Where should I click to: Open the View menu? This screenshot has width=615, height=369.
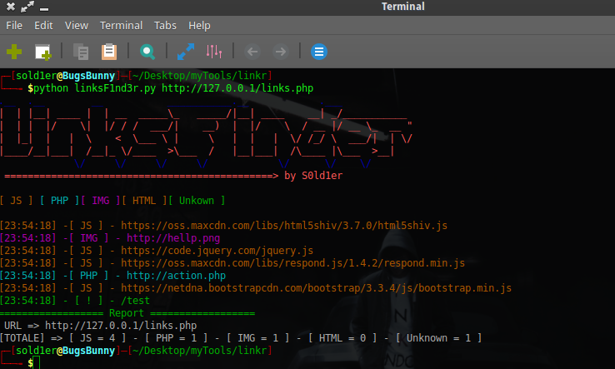point(77,26)
